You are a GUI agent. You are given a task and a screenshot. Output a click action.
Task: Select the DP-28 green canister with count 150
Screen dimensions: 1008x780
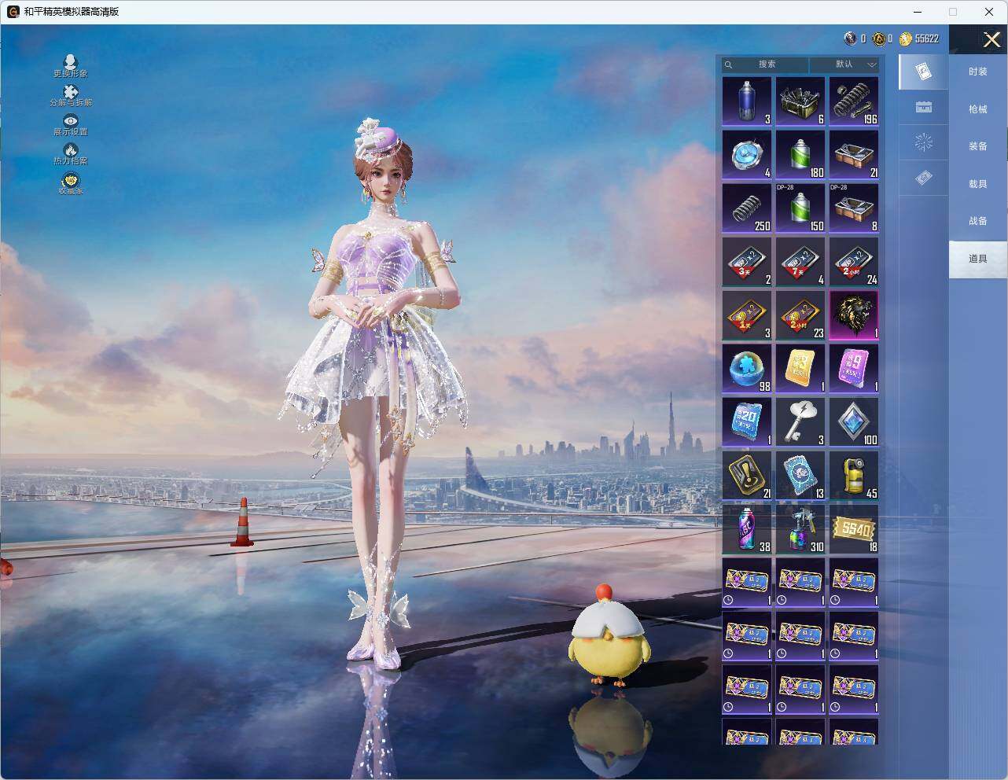point(800,208)
